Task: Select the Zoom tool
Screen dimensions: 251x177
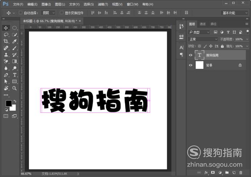Action: pos(15,88)
